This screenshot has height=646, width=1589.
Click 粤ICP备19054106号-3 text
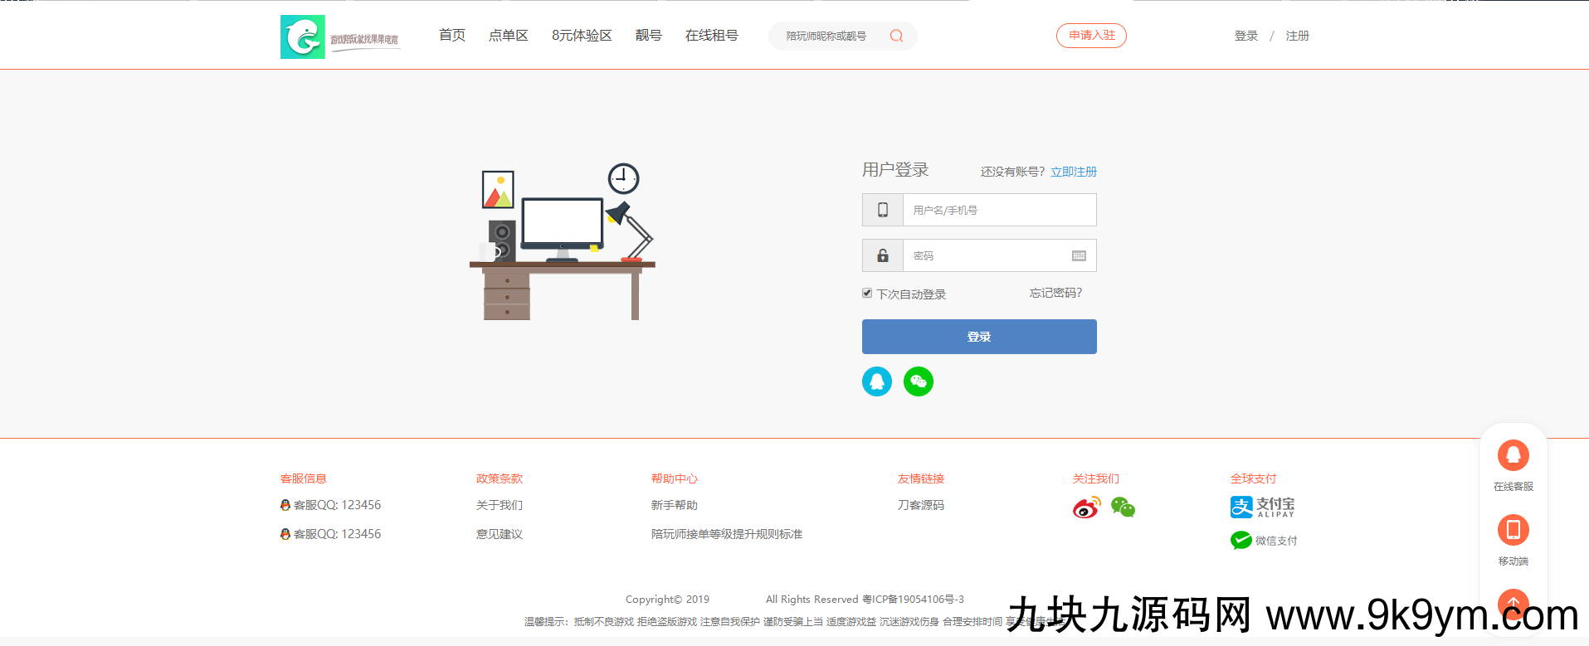pyautogui.click(x=913, y=599)
